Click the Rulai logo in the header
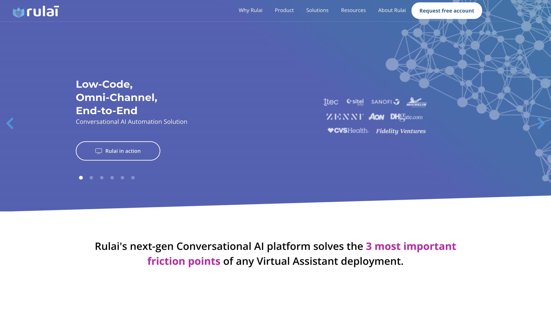 36,12
